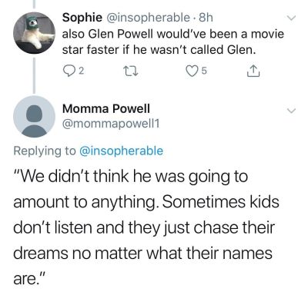Image resolution: width=308 pixels, height=295 pixels.
Task: Select Sophie's tweet text about Glen Powell
Action: click(x=173, y=41)
